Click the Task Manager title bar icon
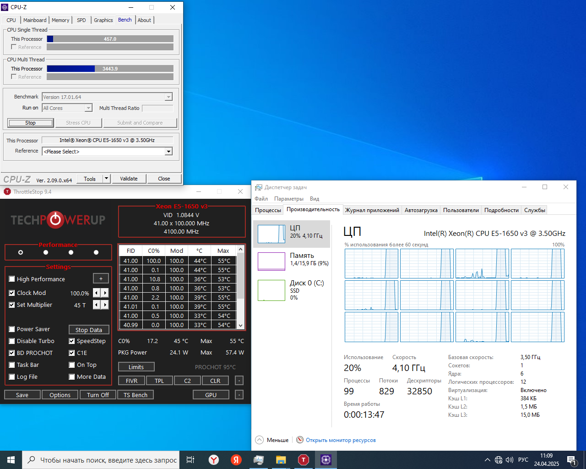The image size is (586, 469). tap(259, 187)
